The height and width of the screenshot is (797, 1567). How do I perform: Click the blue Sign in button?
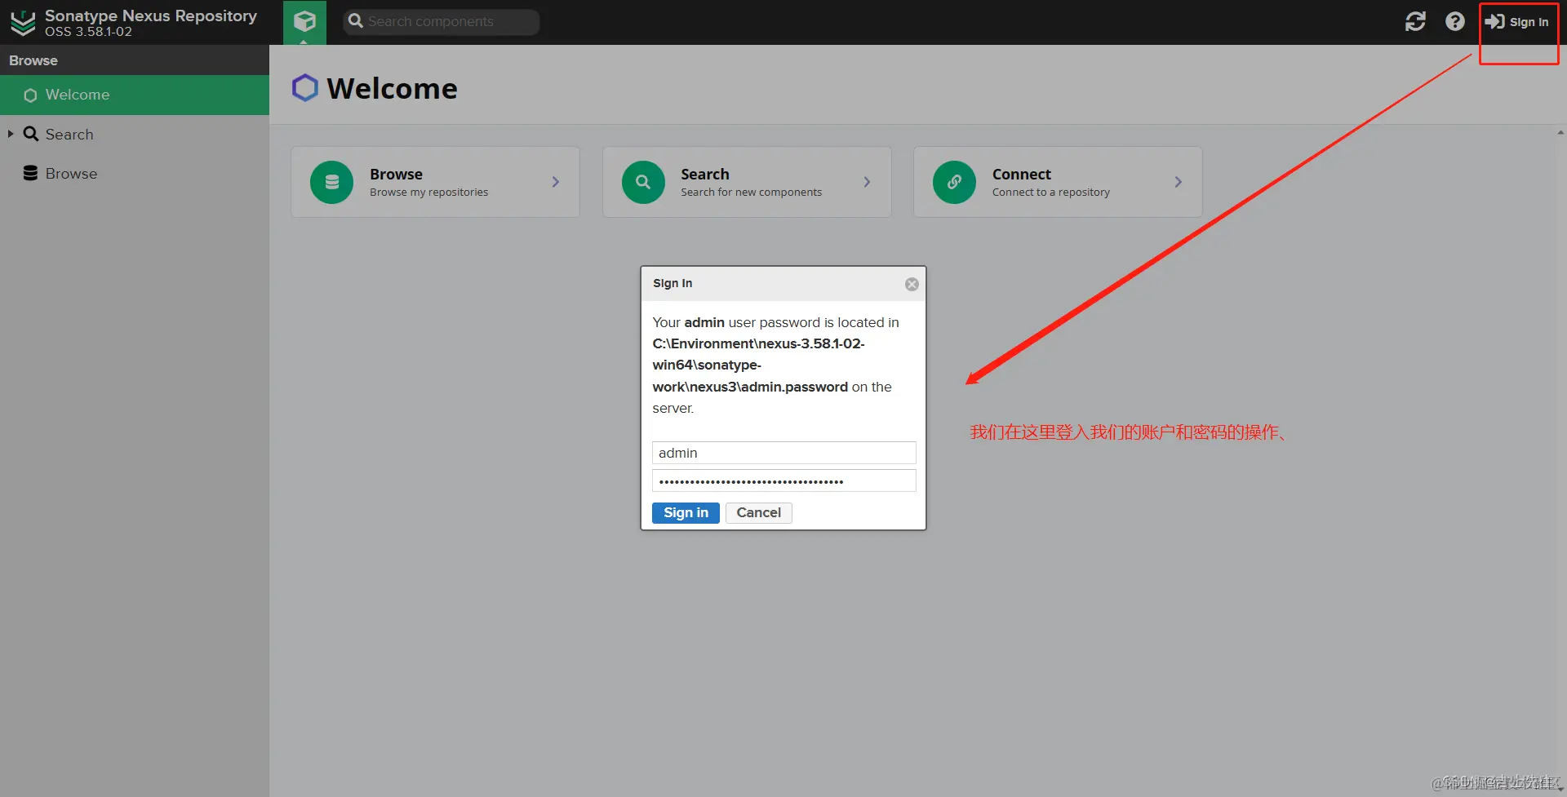686,512
